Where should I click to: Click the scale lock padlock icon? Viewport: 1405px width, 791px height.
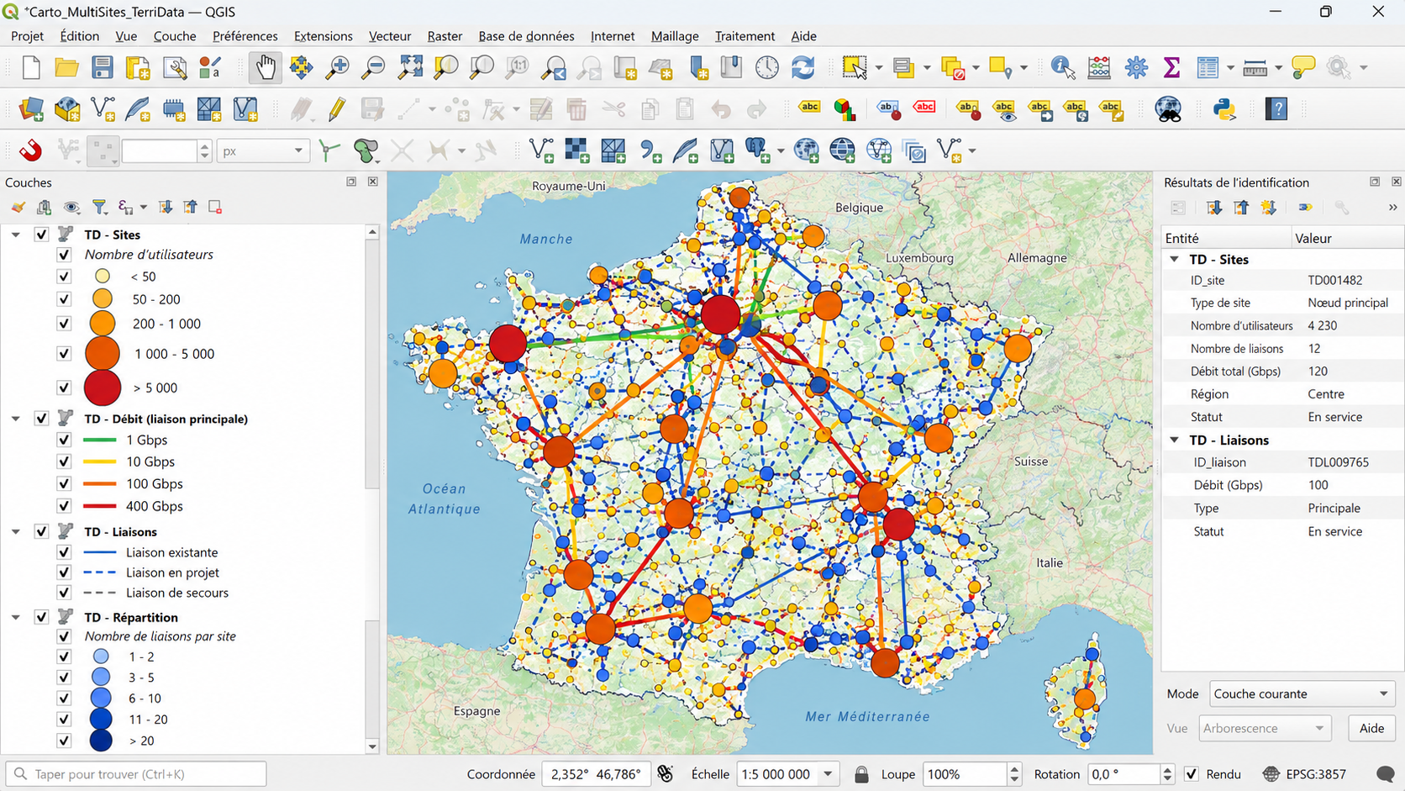pos(861,774)
